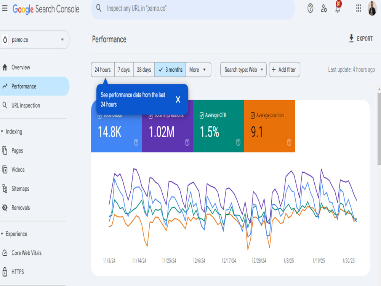This screenshot has height=286, width=381.
Task: Click the 11/3/24 date on chart axis
Action: tap(109, 261)
